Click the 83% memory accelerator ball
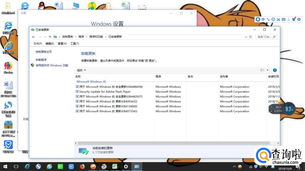 (289, 109)
